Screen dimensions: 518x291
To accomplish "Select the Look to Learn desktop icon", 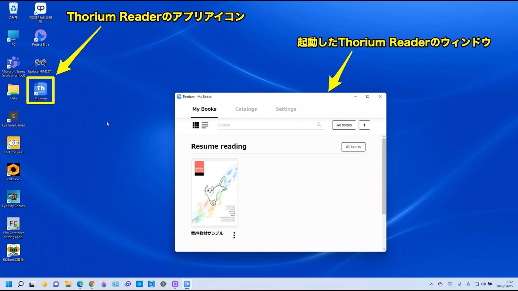I will (x=13, y=145).
